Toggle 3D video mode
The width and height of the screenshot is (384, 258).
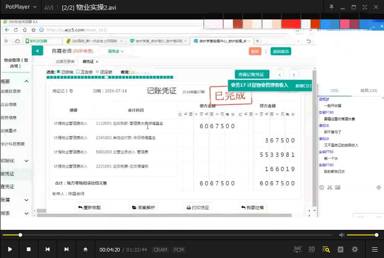click(x=312, y=249)
